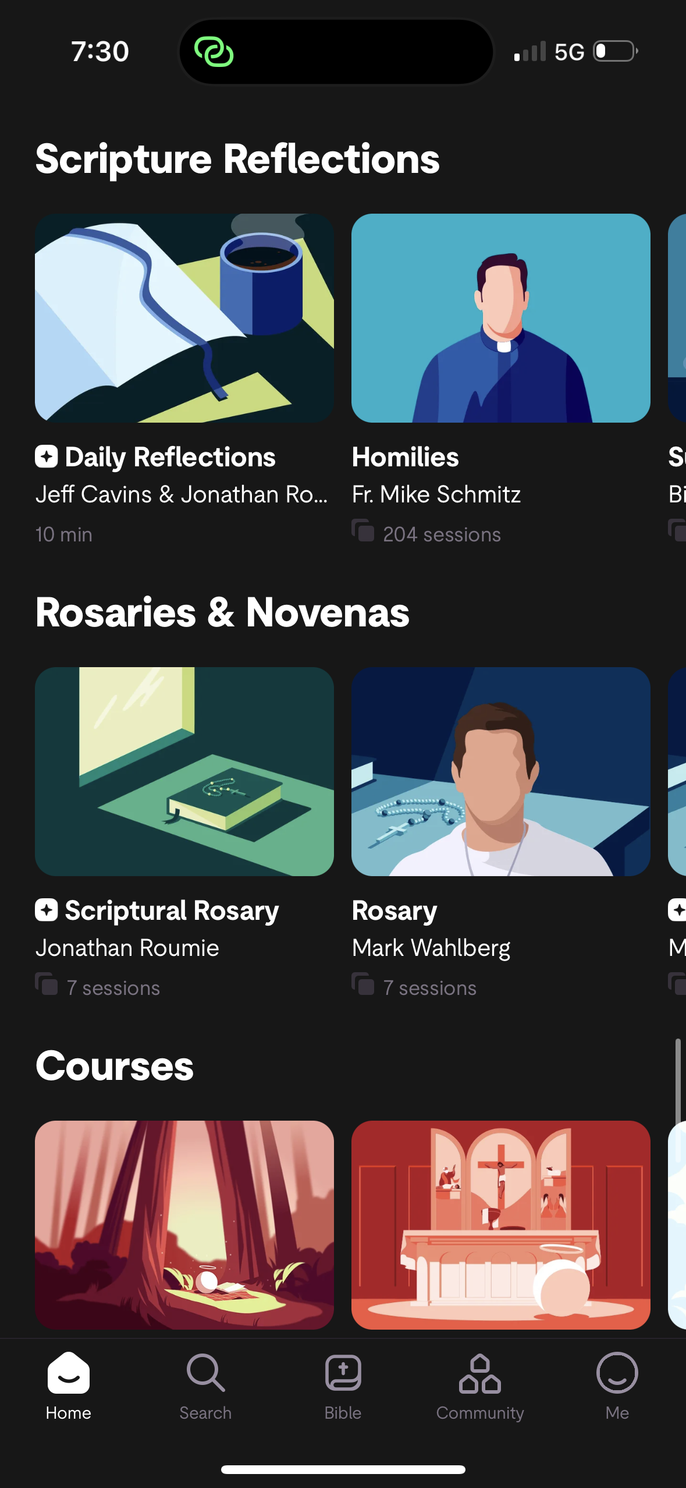Tap the sessions stack icon under Homilies

(363, 531)
